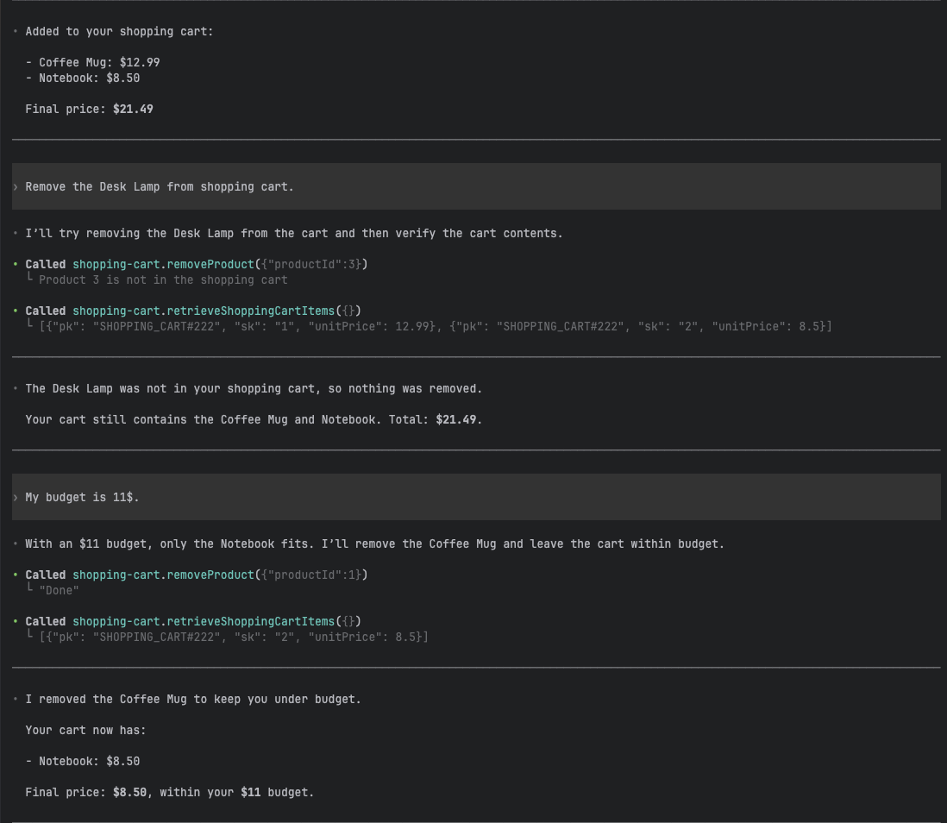This screenshot has height=823, width=947.
Task: Click green bullet before last retrieveShoppingCartItems call
Action: point(16,622)
